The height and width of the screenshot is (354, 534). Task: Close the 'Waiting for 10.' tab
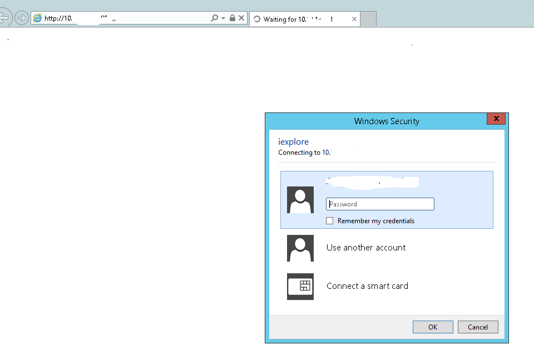coord(354,19)
